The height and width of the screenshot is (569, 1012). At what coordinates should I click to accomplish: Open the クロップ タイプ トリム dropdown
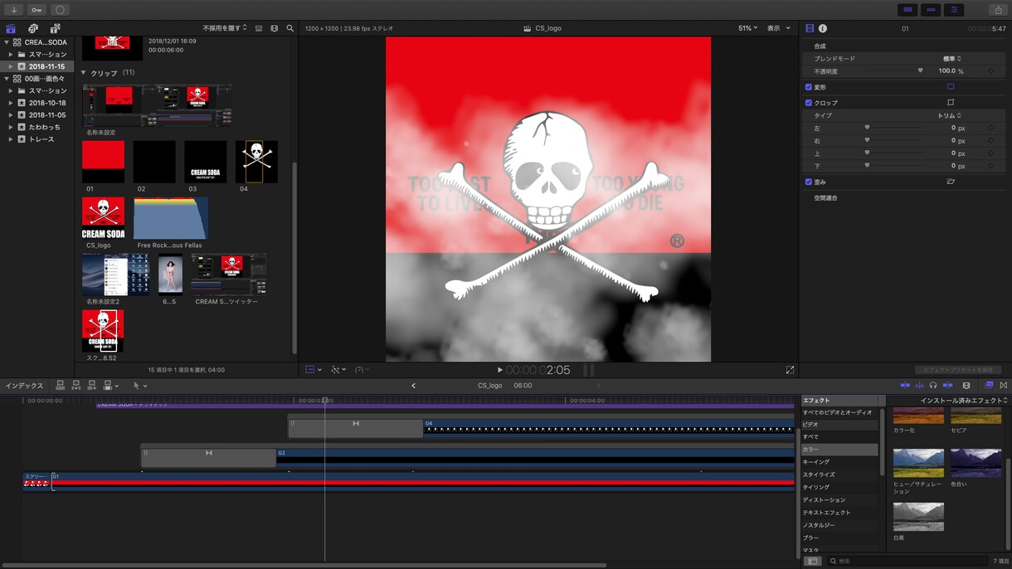point(949,115)
